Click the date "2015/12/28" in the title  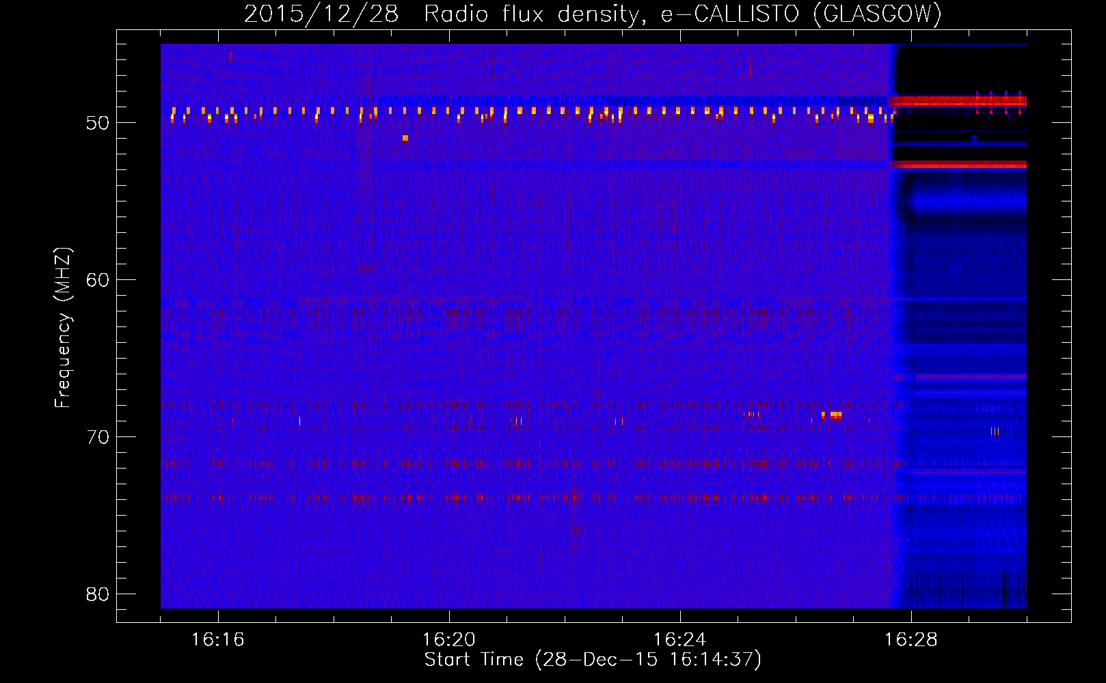321,14
